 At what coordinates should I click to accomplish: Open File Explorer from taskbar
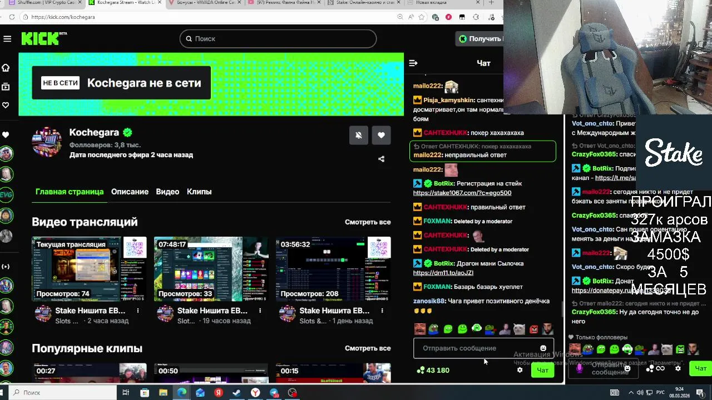163,393
